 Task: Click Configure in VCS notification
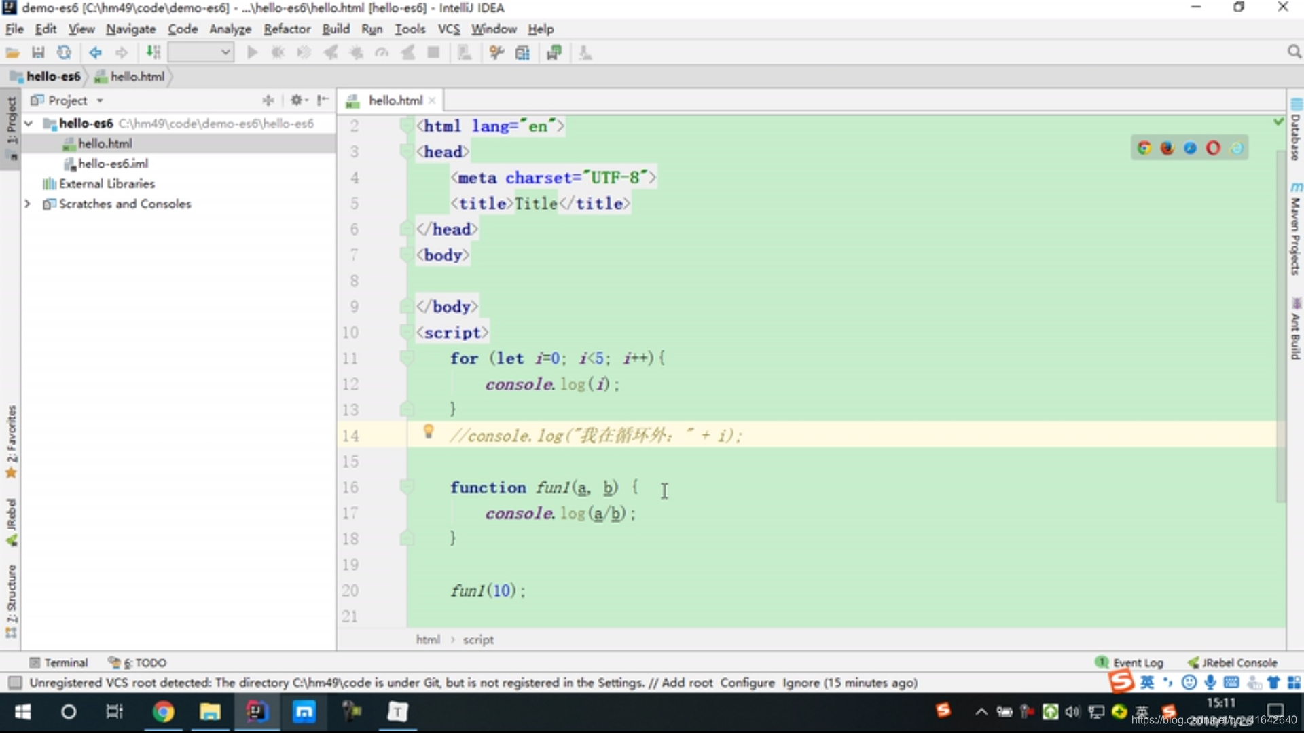(747, 683)
